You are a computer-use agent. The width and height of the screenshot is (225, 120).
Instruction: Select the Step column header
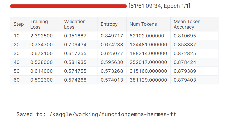click(x=18, y=24)
